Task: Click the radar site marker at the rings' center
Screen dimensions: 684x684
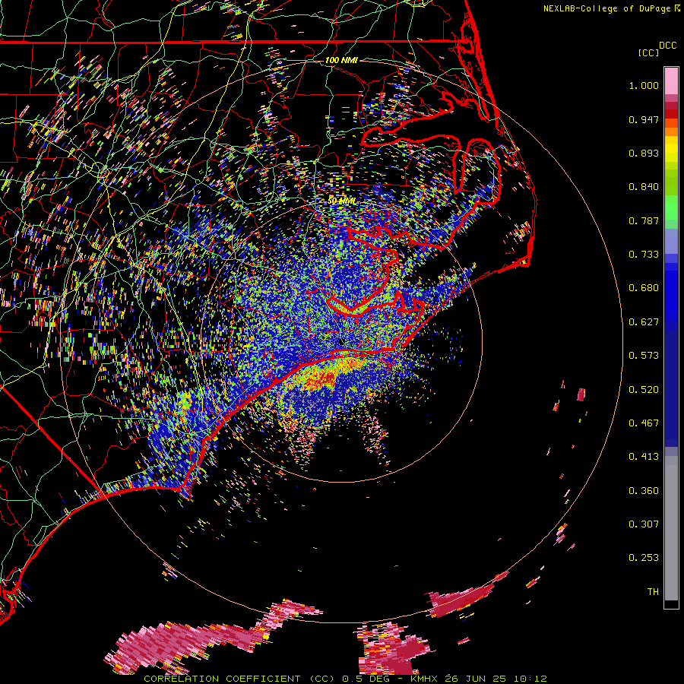Action: click(x=341, y=343)
